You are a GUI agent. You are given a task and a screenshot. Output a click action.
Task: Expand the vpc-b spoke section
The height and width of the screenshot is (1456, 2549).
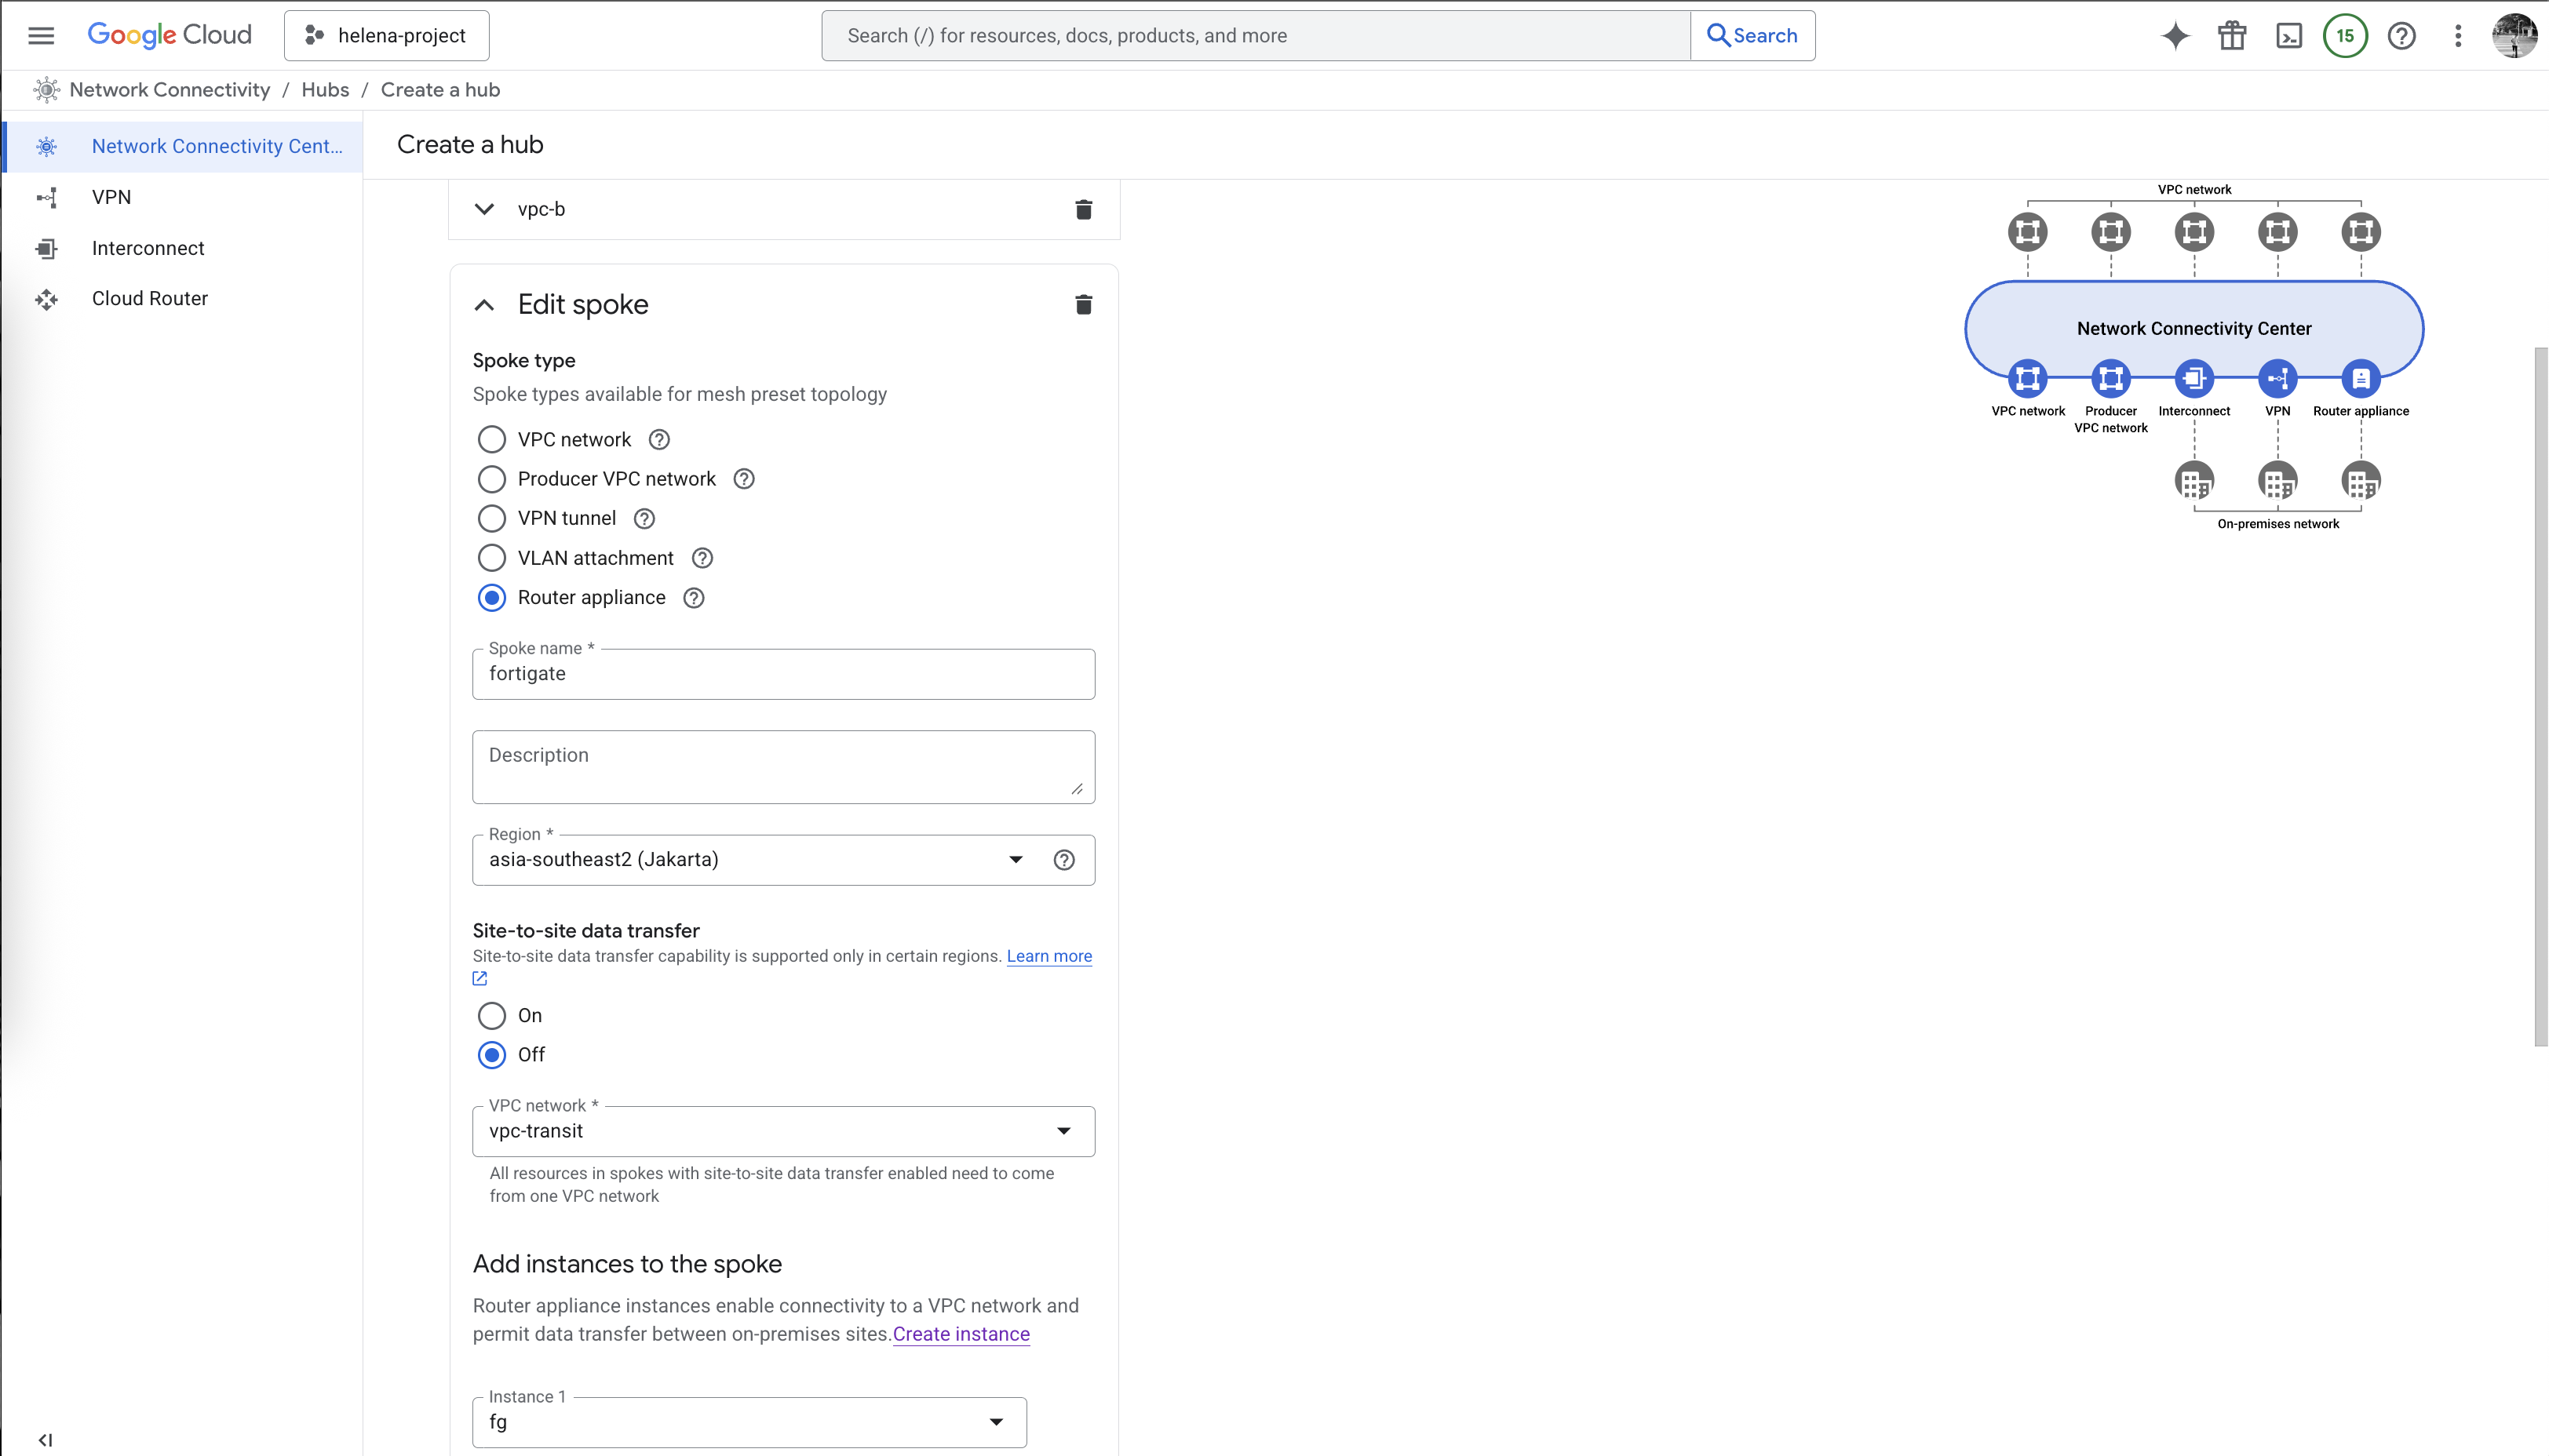[x=484, y=209]
